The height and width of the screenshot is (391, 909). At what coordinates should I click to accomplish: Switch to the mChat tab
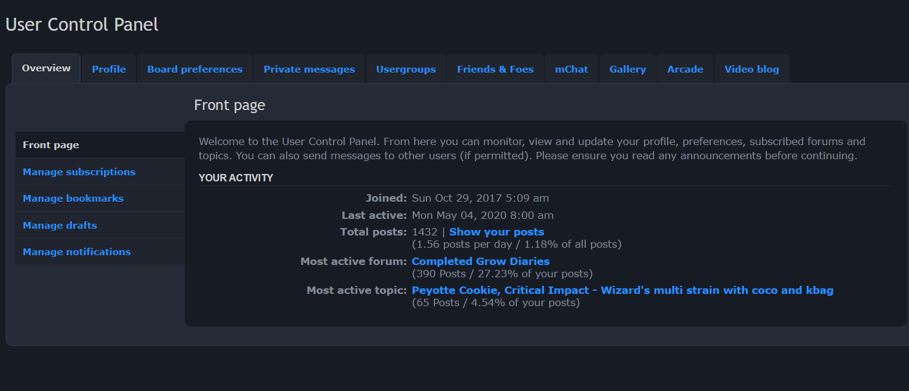571,69
